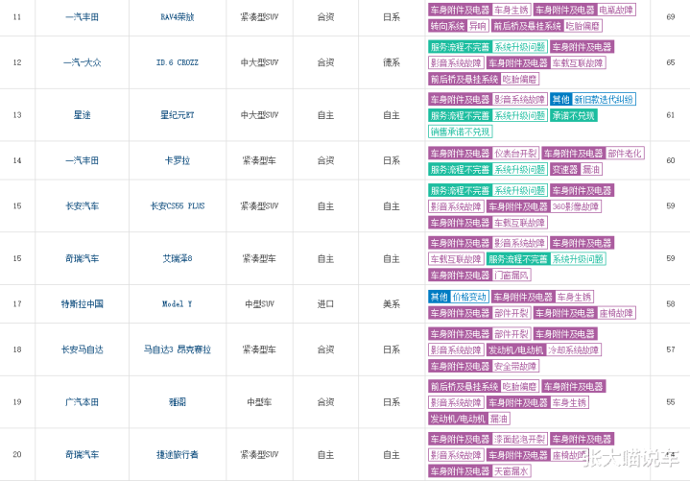Open the 卡罗拉 model link
The width and height of the screenshot is (690, 481).
(177, 160)
